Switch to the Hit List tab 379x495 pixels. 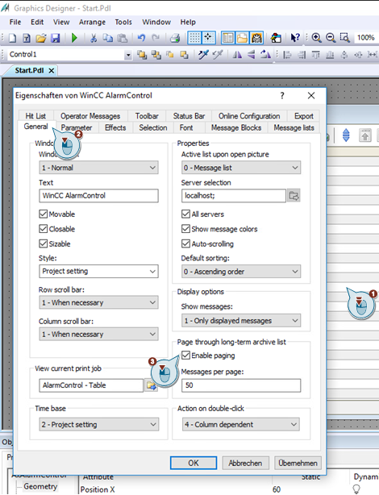pos(35,116)
